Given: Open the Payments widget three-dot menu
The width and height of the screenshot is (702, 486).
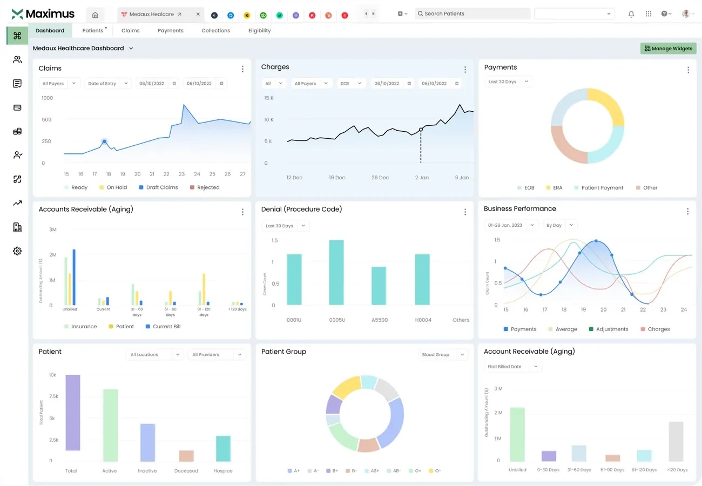Looking at the screenshot, I should coord(688,70).
